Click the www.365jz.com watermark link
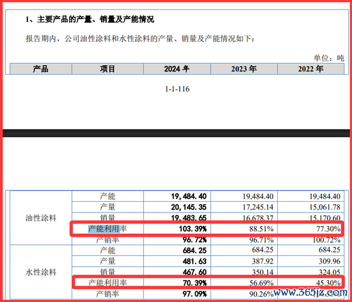The width and height of the screenshot is (352, 302). click(x=310, y=292)
